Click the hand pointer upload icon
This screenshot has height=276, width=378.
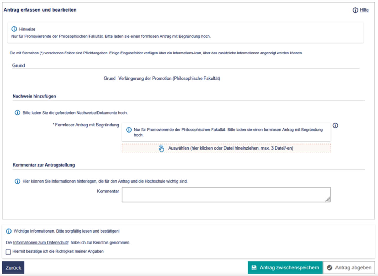pyautogui.click(x=161, y=148)
